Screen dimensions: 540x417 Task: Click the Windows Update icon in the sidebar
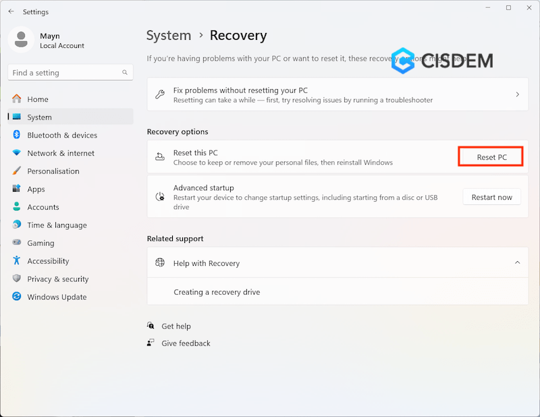click(x=16, y=297)
